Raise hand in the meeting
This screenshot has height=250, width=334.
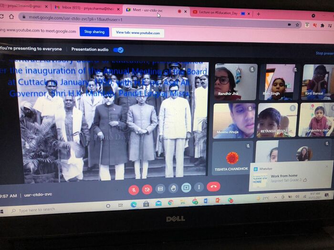173,188
